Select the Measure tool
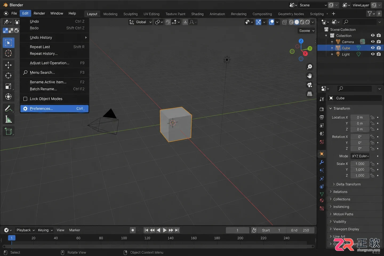The height and width of the screenshot is (256, 384). click(8, 119)
